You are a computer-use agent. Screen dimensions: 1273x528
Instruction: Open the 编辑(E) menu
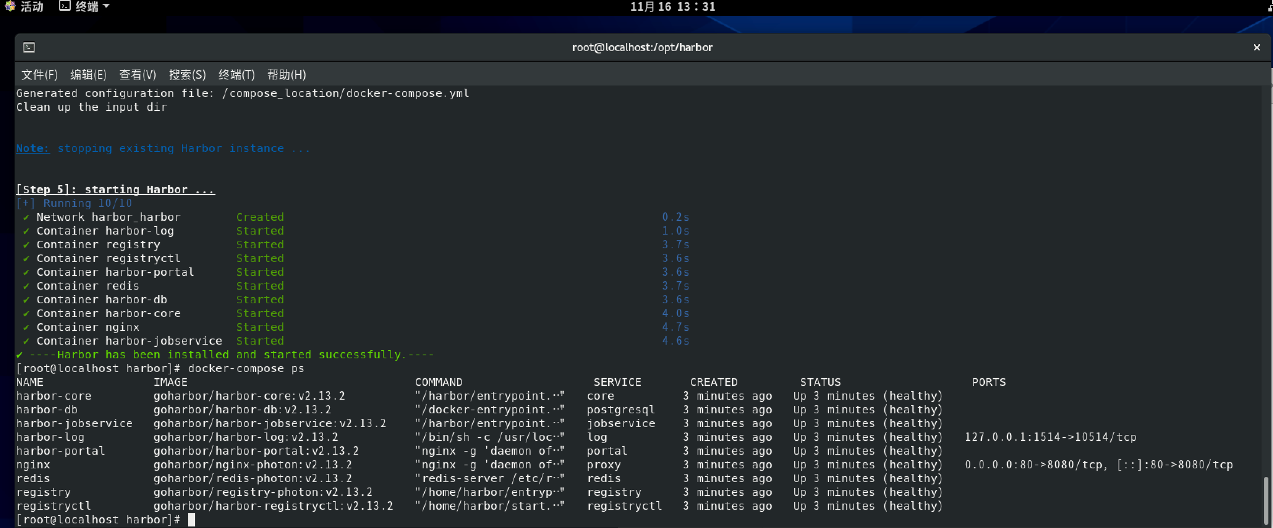point(89,75)
